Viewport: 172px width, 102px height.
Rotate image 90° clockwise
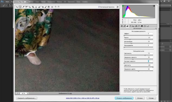point(59,7)
